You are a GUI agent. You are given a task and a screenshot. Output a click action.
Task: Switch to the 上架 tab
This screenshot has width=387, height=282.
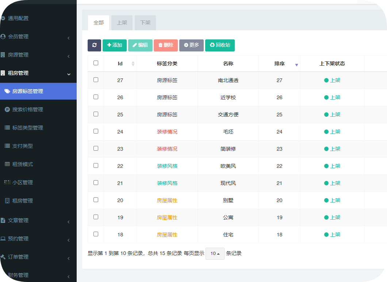click(x=122, y=22)
